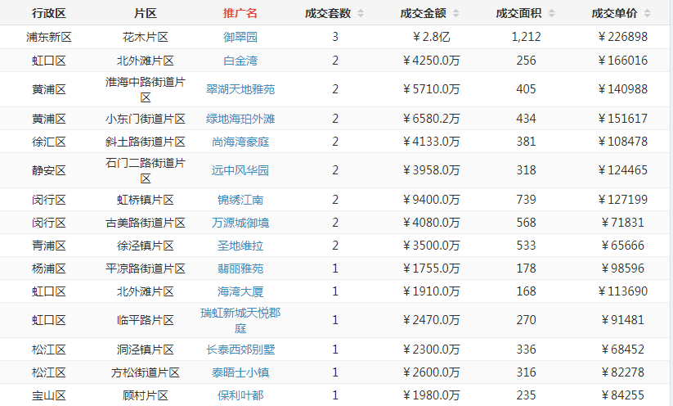Select the 洞泾镇片区 cell
Image resolution: width=673 pixels, height=406 pixels.
[145, 350]
